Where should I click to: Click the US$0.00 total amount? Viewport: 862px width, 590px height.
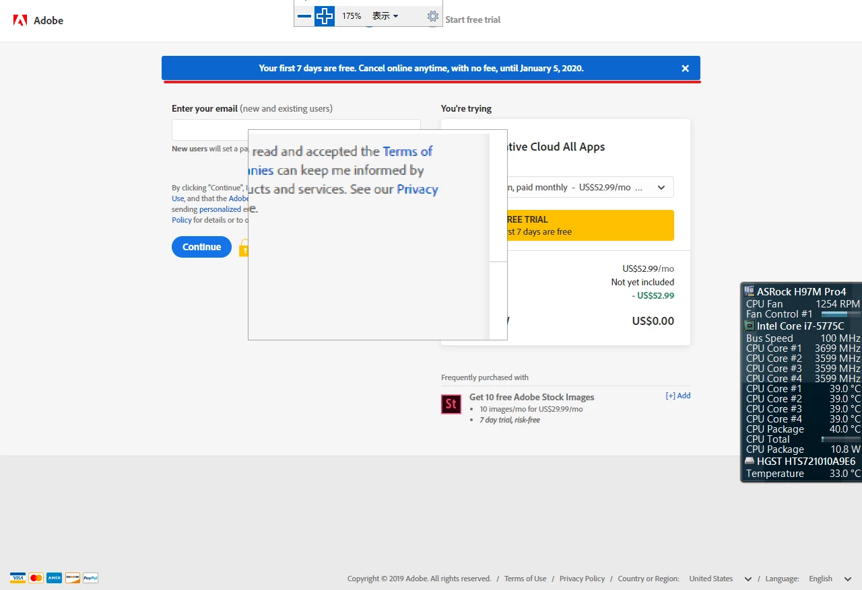[653, 321]
